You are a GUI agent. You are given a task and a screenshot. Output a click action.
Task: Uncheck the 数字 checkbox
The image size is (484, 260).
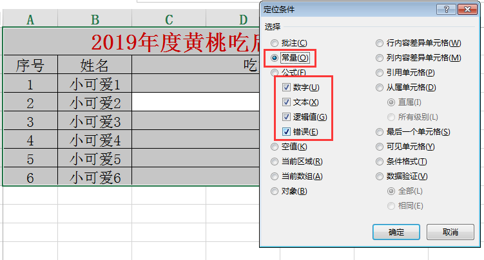coord(287,88)
